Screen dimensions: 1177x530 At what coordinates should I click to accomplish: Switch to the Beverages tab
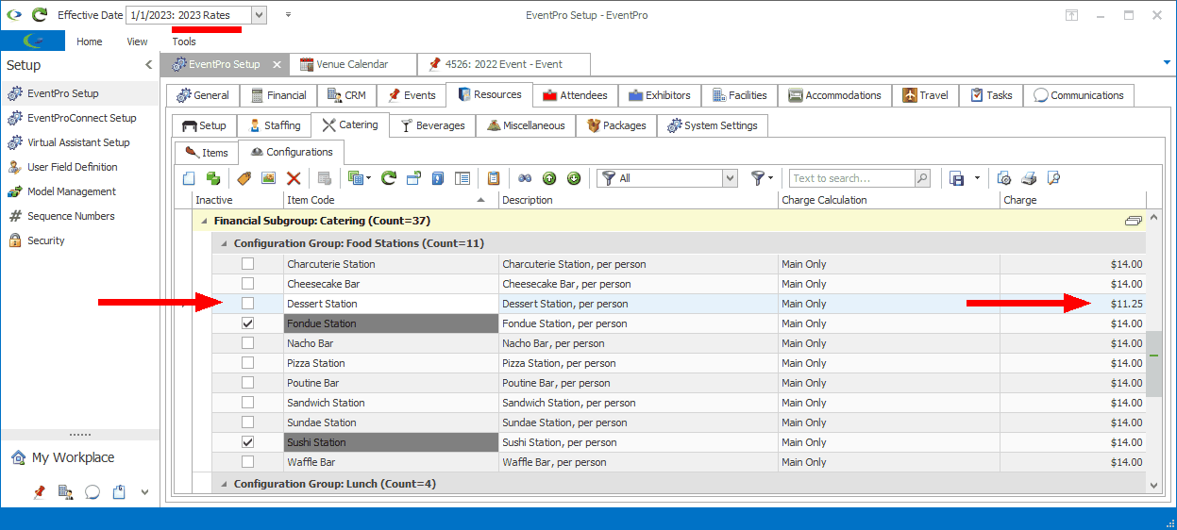point(433,125)
